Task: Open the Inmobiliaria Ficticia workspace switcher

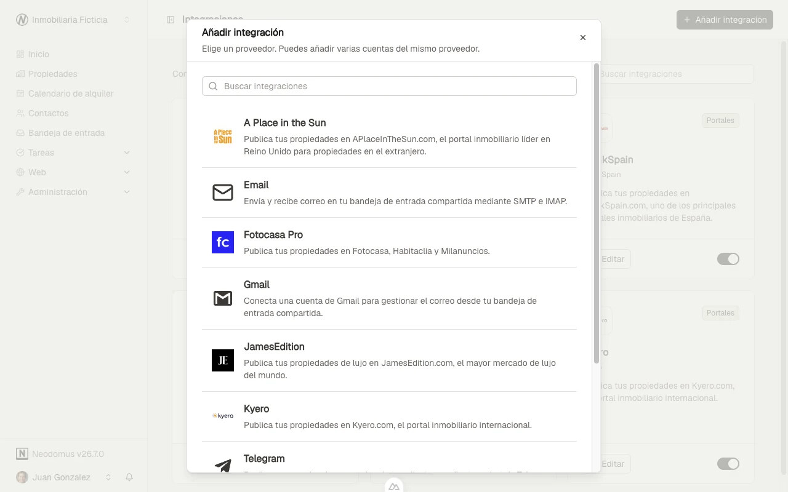Action: click(74, 20)
